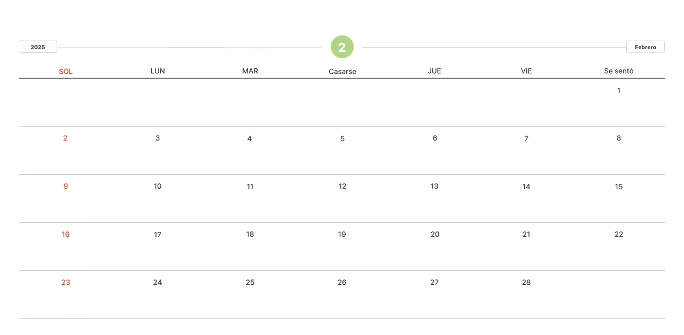
Task: Open the Febrero month selector
Action: click(x=645, y=47)
